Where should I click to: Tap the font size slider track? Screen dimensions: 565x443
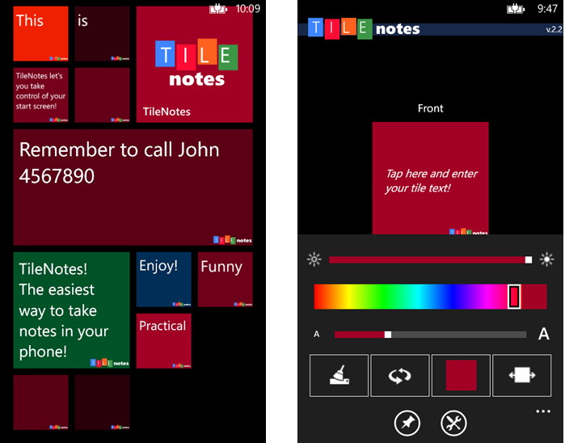coord(430,335)
